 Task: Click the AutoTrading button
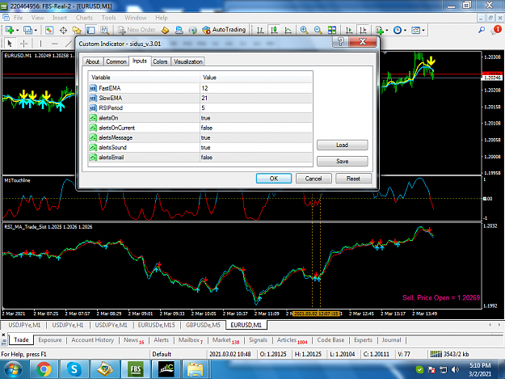[224, 30]
